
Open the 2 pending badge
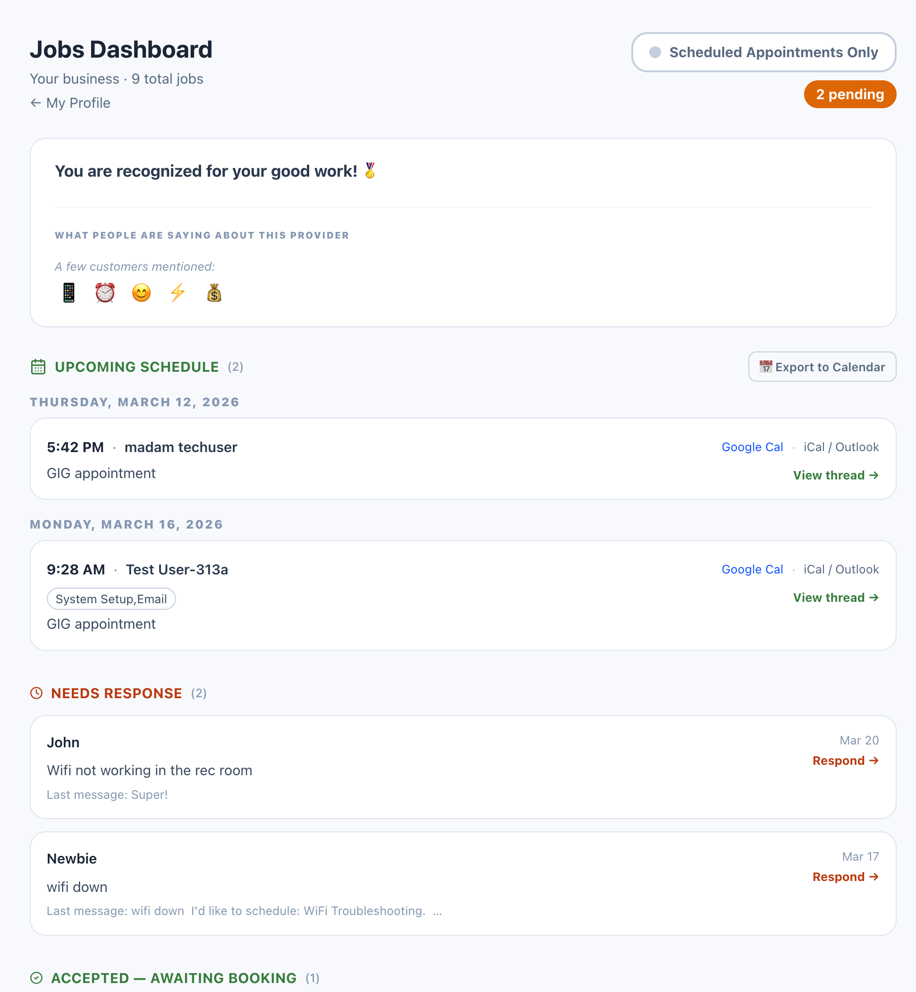tap(849, 94)
